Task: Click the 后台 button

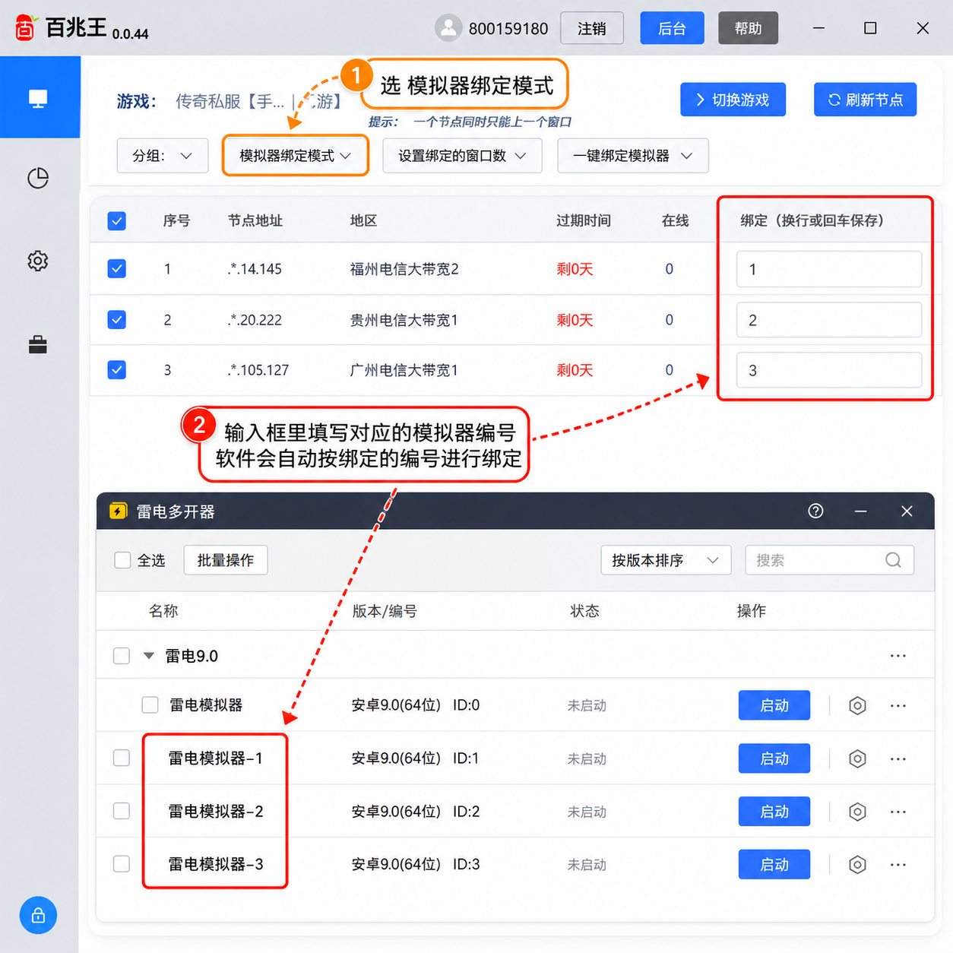Action: [x=672, y=28]
